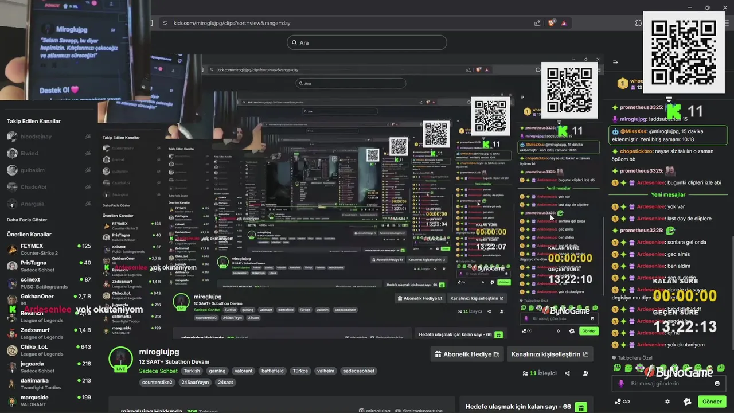The width and height of the screenshot is (734, 413).
Task: Click the large QR code overlay
Action: pos(684,52)
